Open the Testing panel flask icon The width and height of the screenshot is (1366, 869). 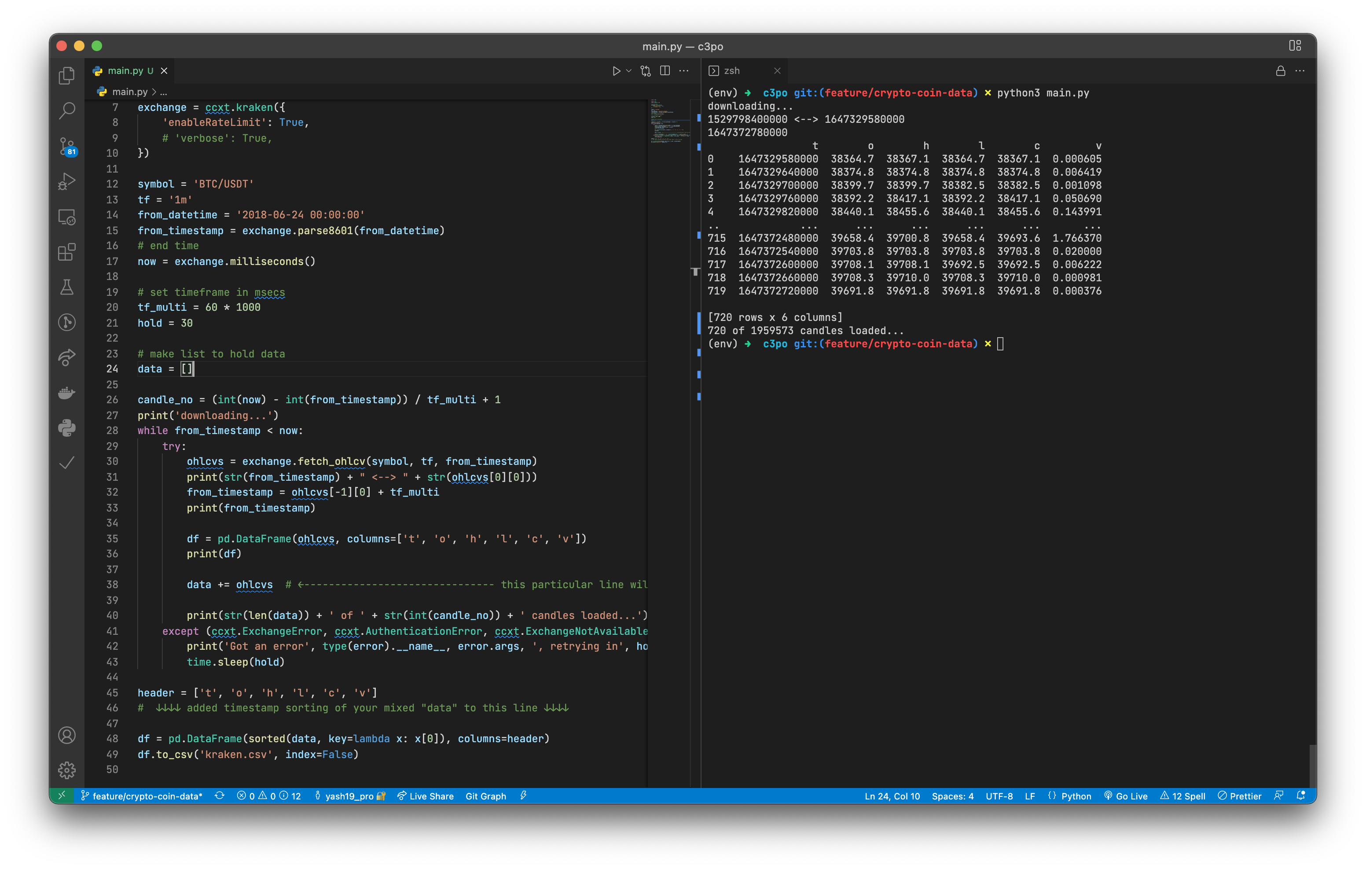pos(66,287)
